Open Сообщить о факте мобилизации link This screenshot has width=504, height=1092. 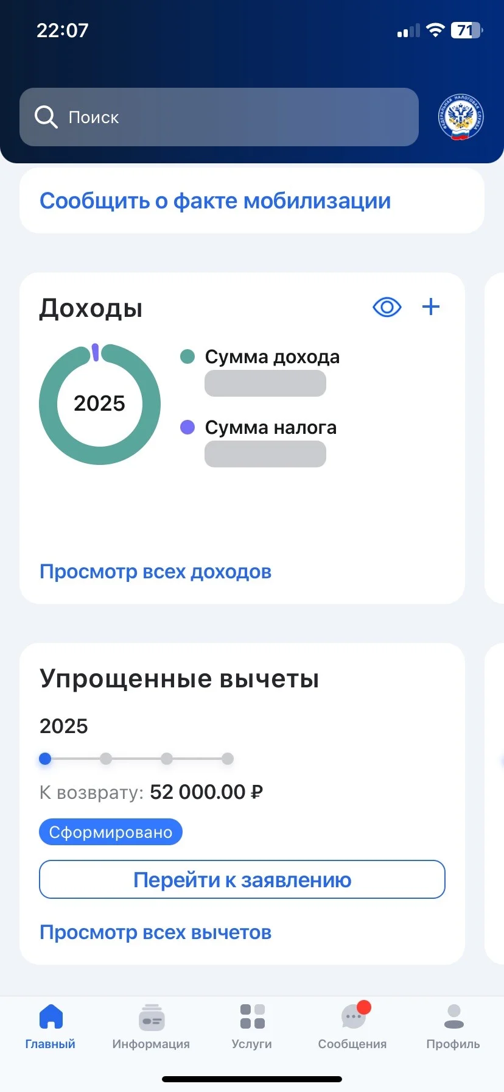[215, 201]
